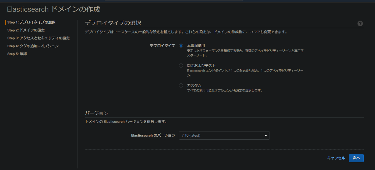Click the キャンセル link

(x=336, y=158)
